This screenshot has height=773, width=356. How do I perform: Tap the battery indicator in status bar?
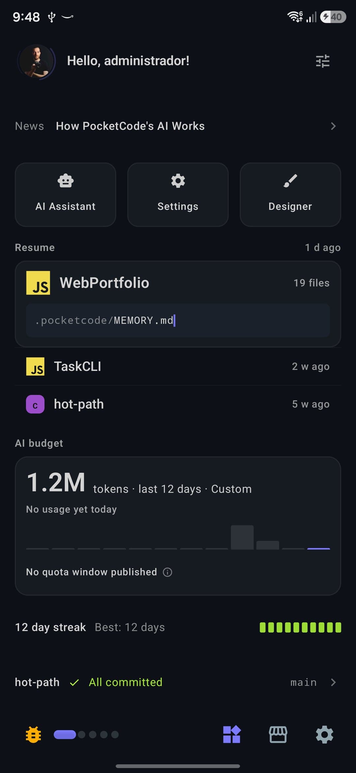[333, 17]
